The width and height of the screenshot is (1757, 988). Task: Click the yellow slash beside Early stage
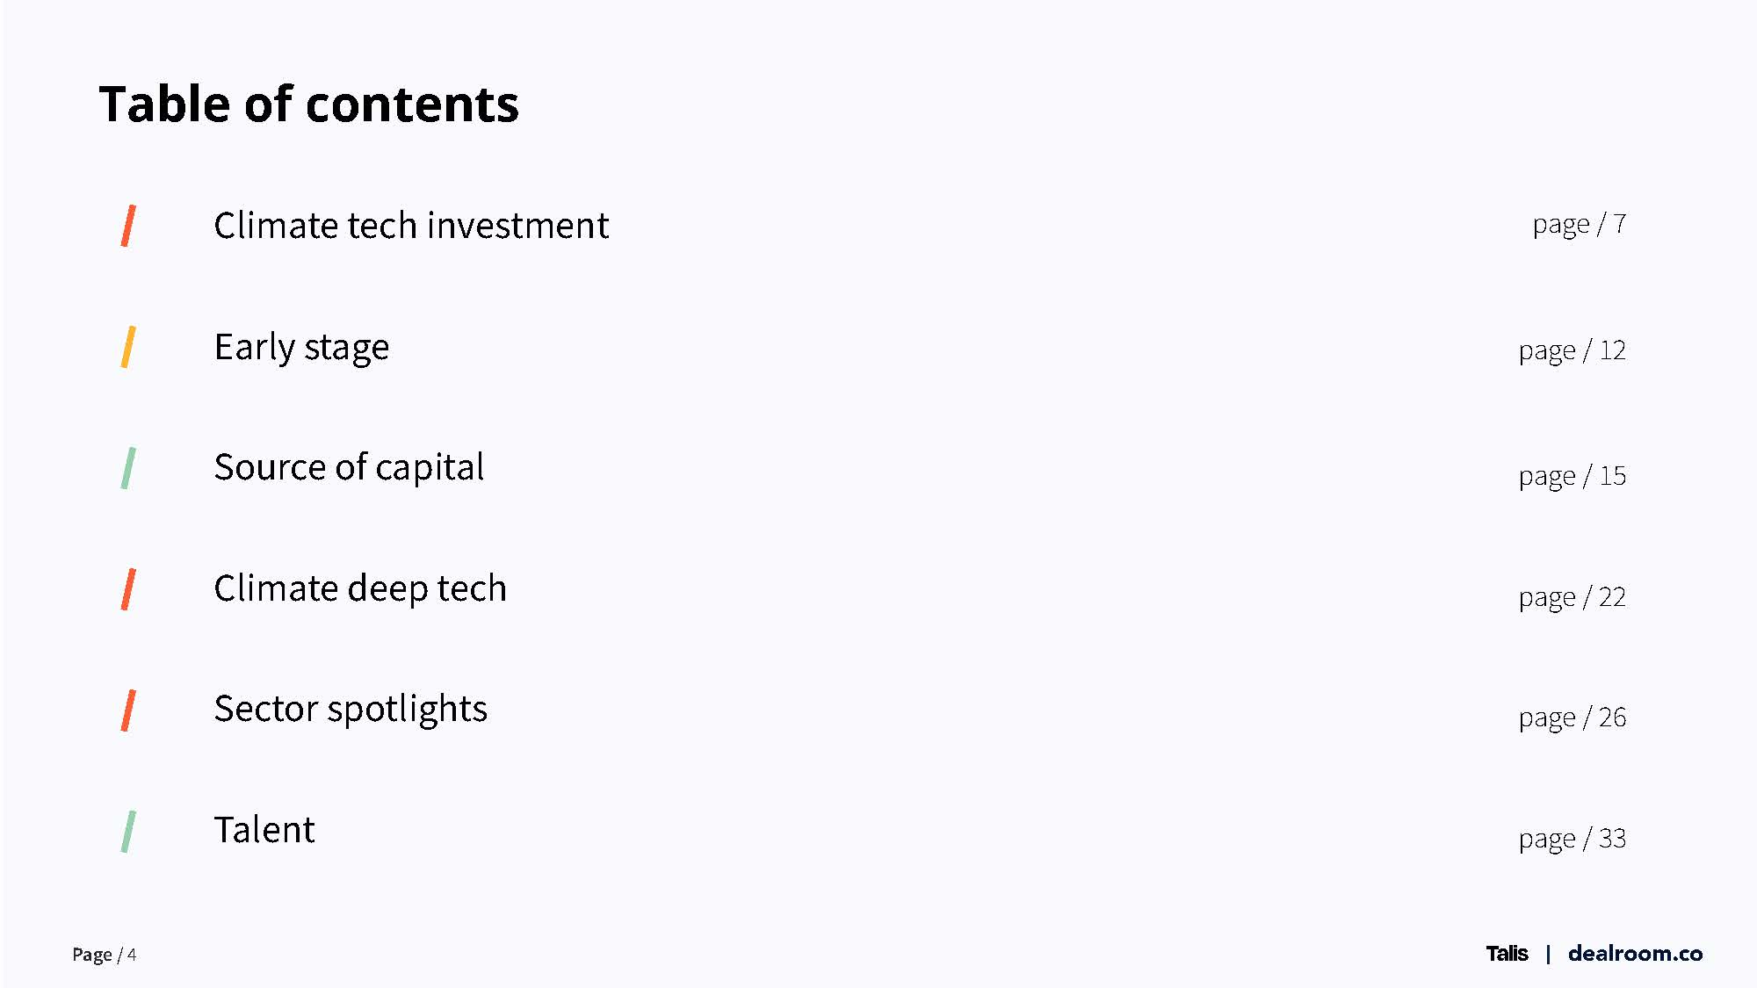click(x=128, y=347)
